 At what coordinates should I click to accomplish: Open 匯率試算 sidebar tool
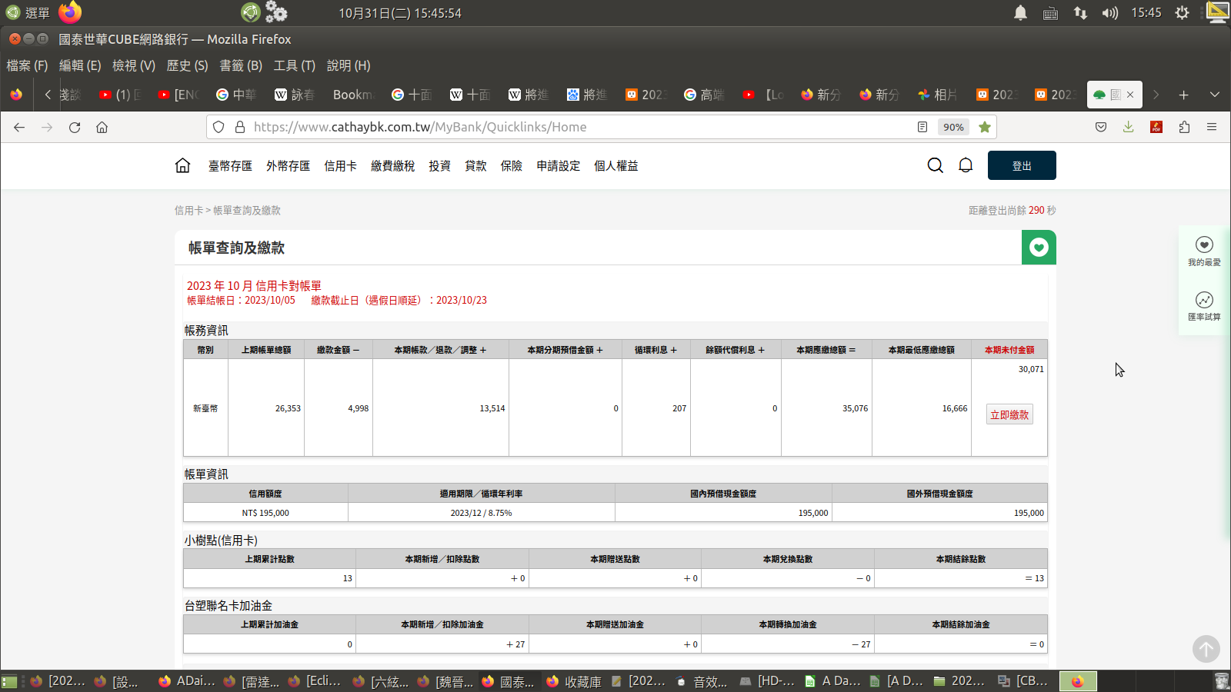click(1204, 306)
